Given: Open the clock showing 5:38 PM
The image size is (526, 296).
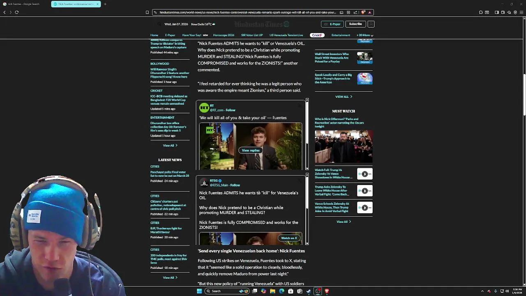Looking at the screenshot, I should (517, 291).
